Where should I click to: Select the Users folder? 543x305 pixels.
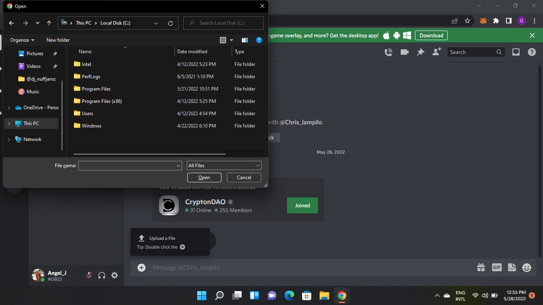point(87,114)
